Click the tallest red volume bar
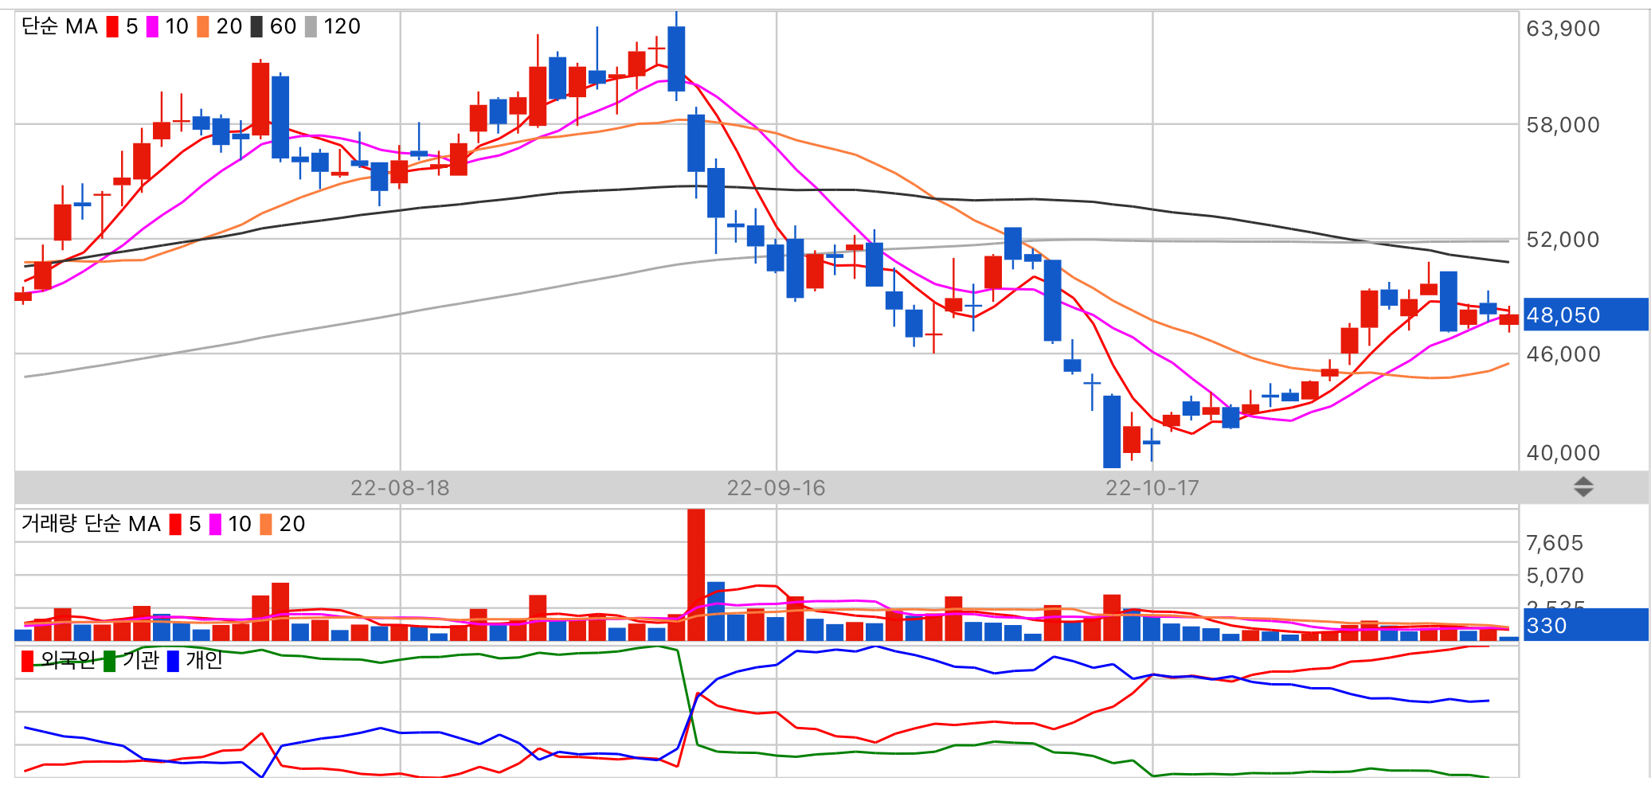 (696, 575)
